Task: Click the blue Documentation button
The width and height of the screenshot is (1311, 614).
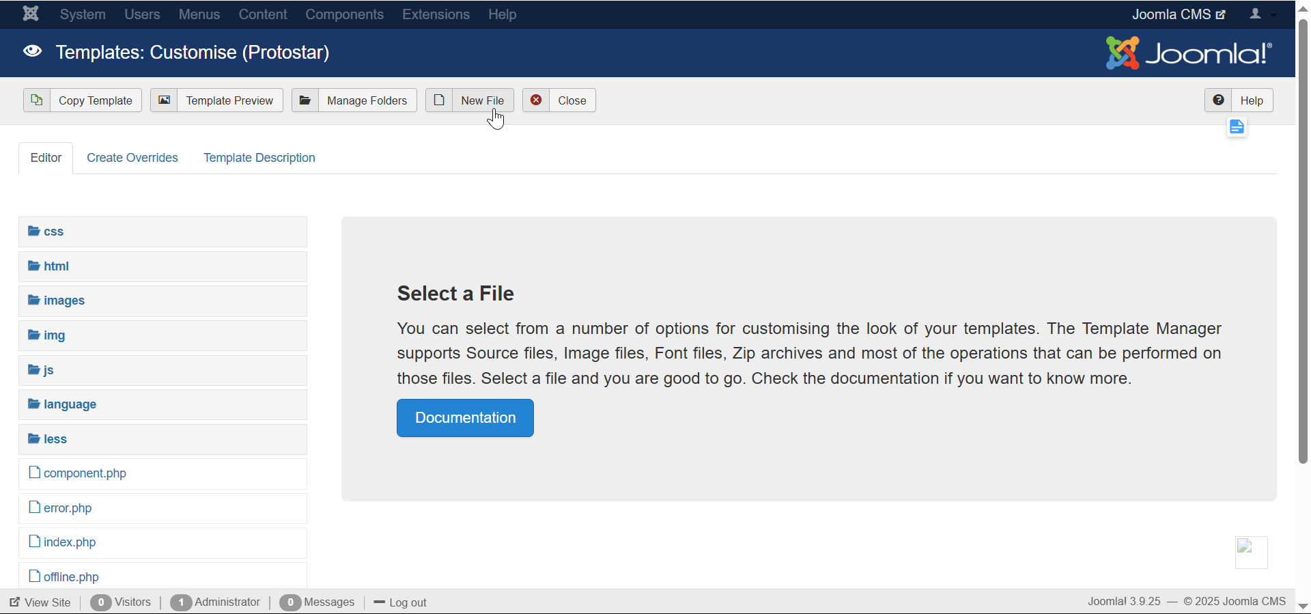Action: coord(465,418)
